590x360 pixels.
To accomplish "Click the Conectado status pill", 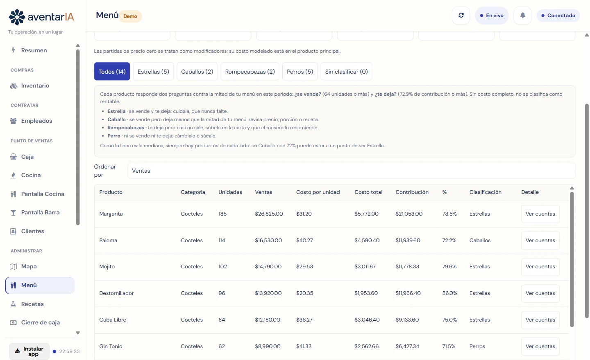I will click(x=558, y=16).
